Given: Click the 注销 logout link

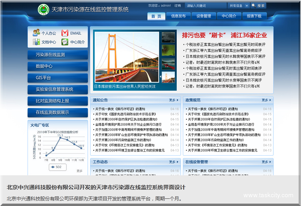Looking at the screenshot, I should pyautogui.click(x=178, y=6).
